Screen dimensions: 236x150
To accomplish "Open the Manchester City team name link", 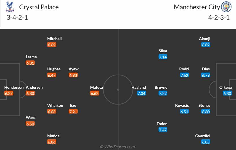I will coord(197,7).
